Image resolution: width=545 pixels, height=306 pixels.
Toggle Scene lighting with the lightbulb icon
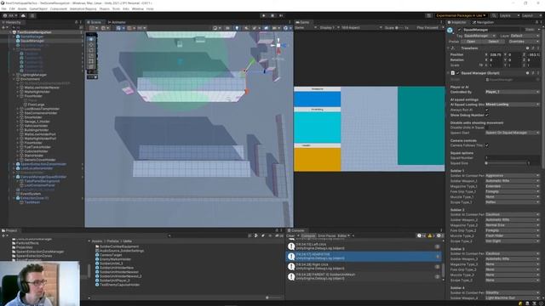[x=237, y=28]
